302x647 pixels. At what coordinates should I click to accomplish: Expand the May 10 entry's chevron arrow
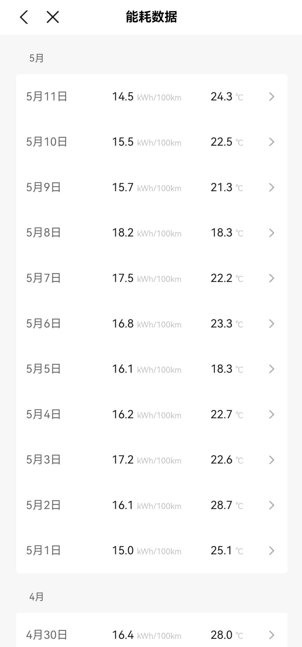(x=272, y=142)
